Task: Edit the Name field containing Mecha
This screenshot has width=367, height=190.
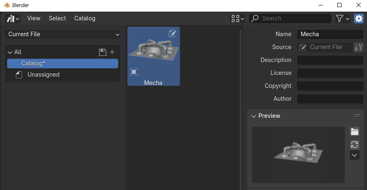Action: click(x=330, y=34)
